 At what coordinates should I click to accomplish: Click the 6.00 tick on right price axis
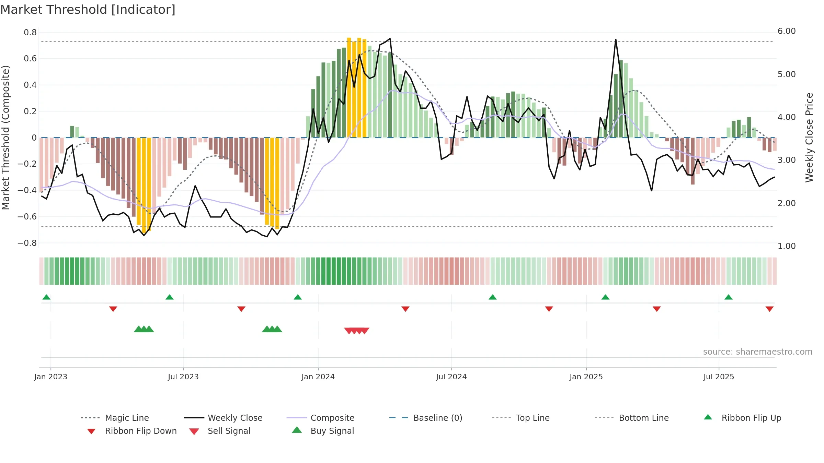(x=787, y=31)
